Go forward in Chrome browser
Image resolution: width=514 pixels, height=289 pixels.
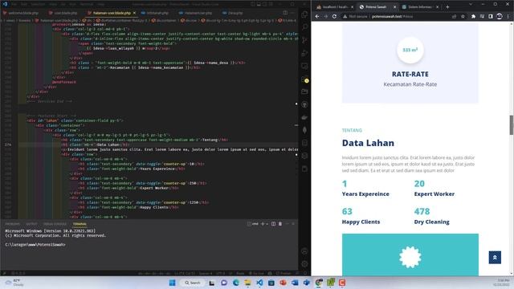coord(325,16)
